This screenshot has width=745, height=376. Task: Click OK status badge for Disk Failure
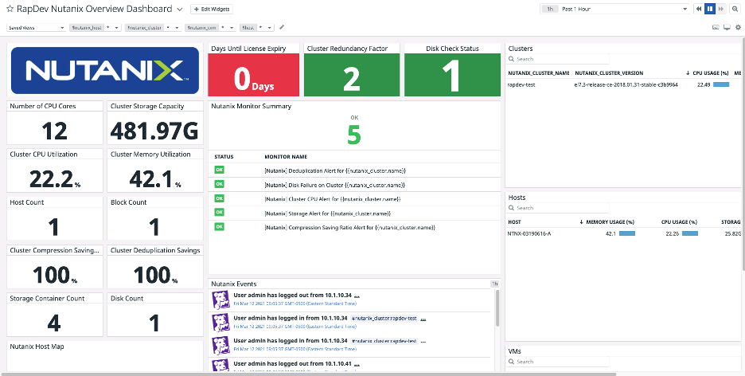tap(219, 184)
